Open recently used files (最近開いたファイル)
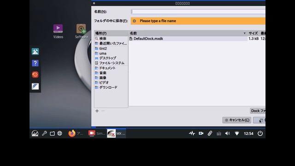Screen dimensions: 295x166 tap(111, 43)
